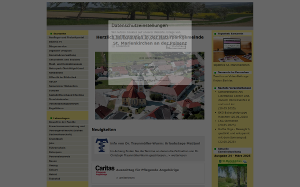Click Speichern in the privacy dialog

(x=150, y=67)
